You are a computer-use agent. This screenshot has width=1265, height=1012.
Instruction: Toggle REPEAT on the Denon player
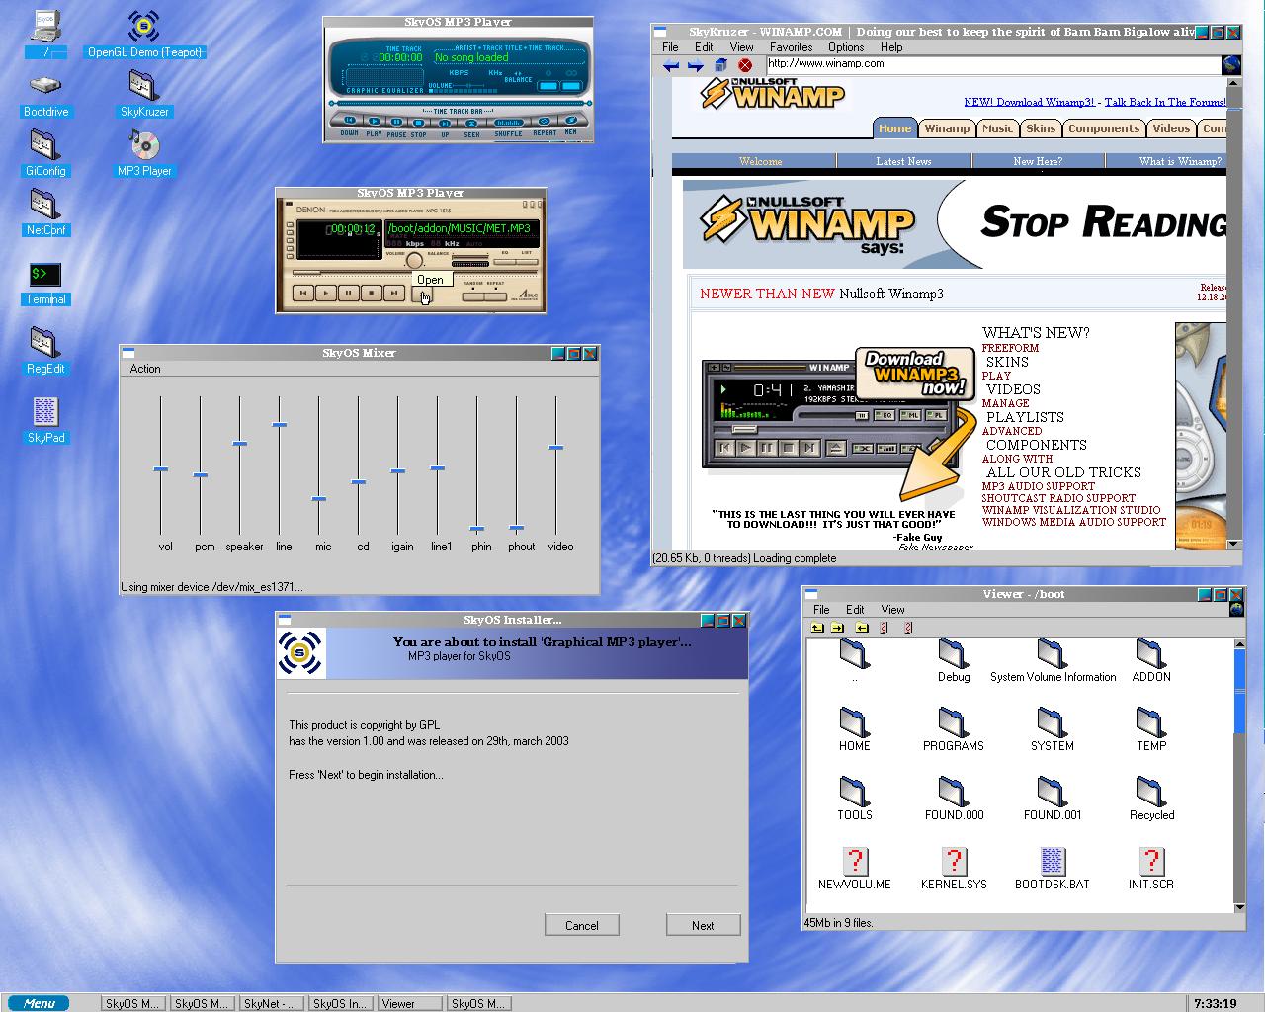(495, 296)
